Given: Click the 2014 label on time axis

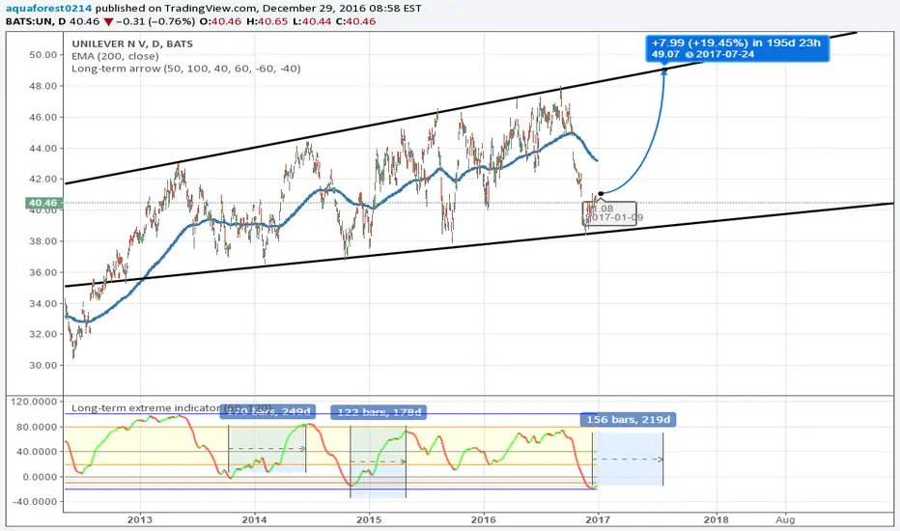Looking at the screenshot, I should [x=254, y=520].
